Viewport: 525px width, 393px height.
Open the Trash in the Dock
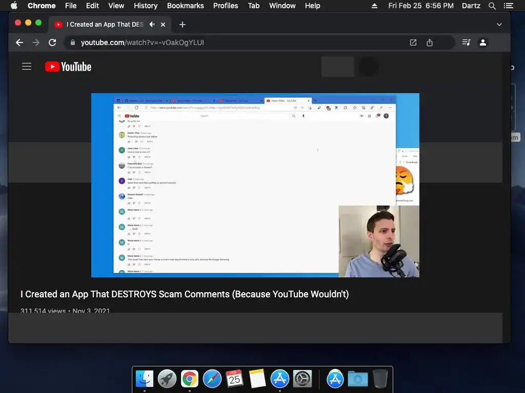tap(380, 379)
